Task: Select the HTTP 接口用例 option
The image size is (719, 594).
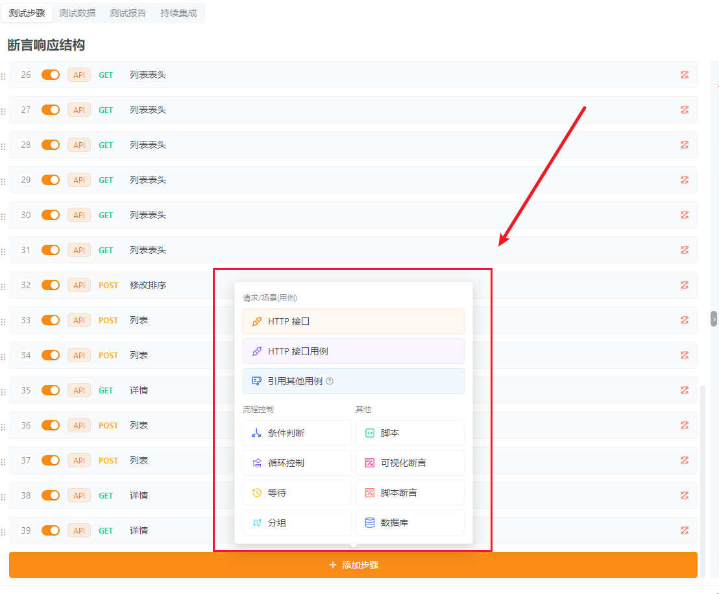Action: point(353,351)
